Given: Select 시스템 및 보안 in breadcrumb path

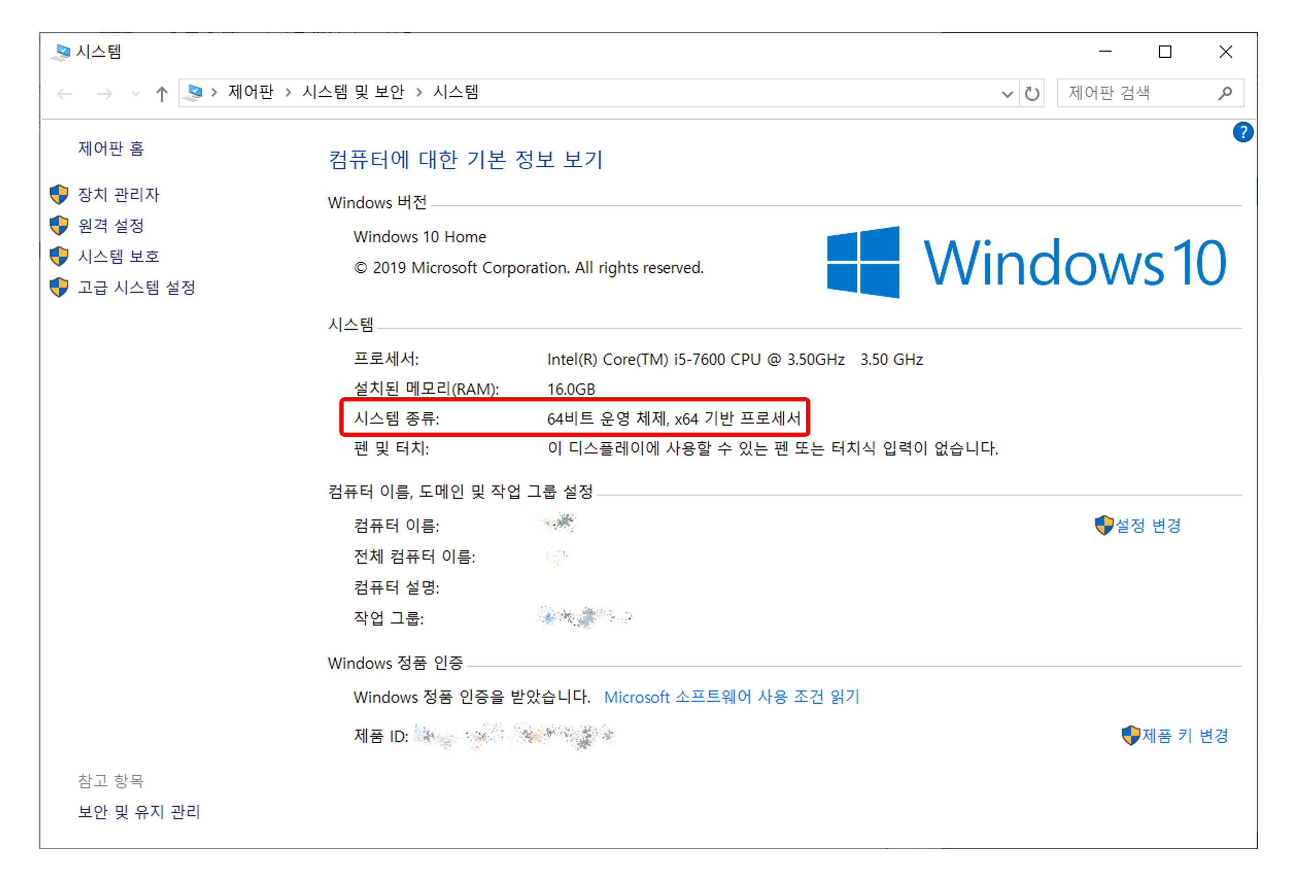Looking at the screenshot, I should click(353, 92).
